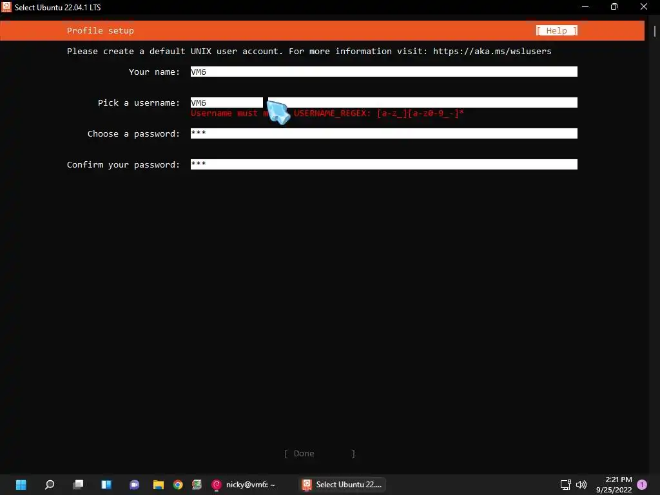
Task: Open Task View on the taskbar
Action: click(78, 485)
